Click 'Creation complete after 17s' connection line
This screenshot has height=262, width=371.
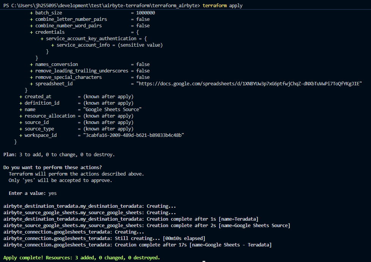tap(137, 245)
